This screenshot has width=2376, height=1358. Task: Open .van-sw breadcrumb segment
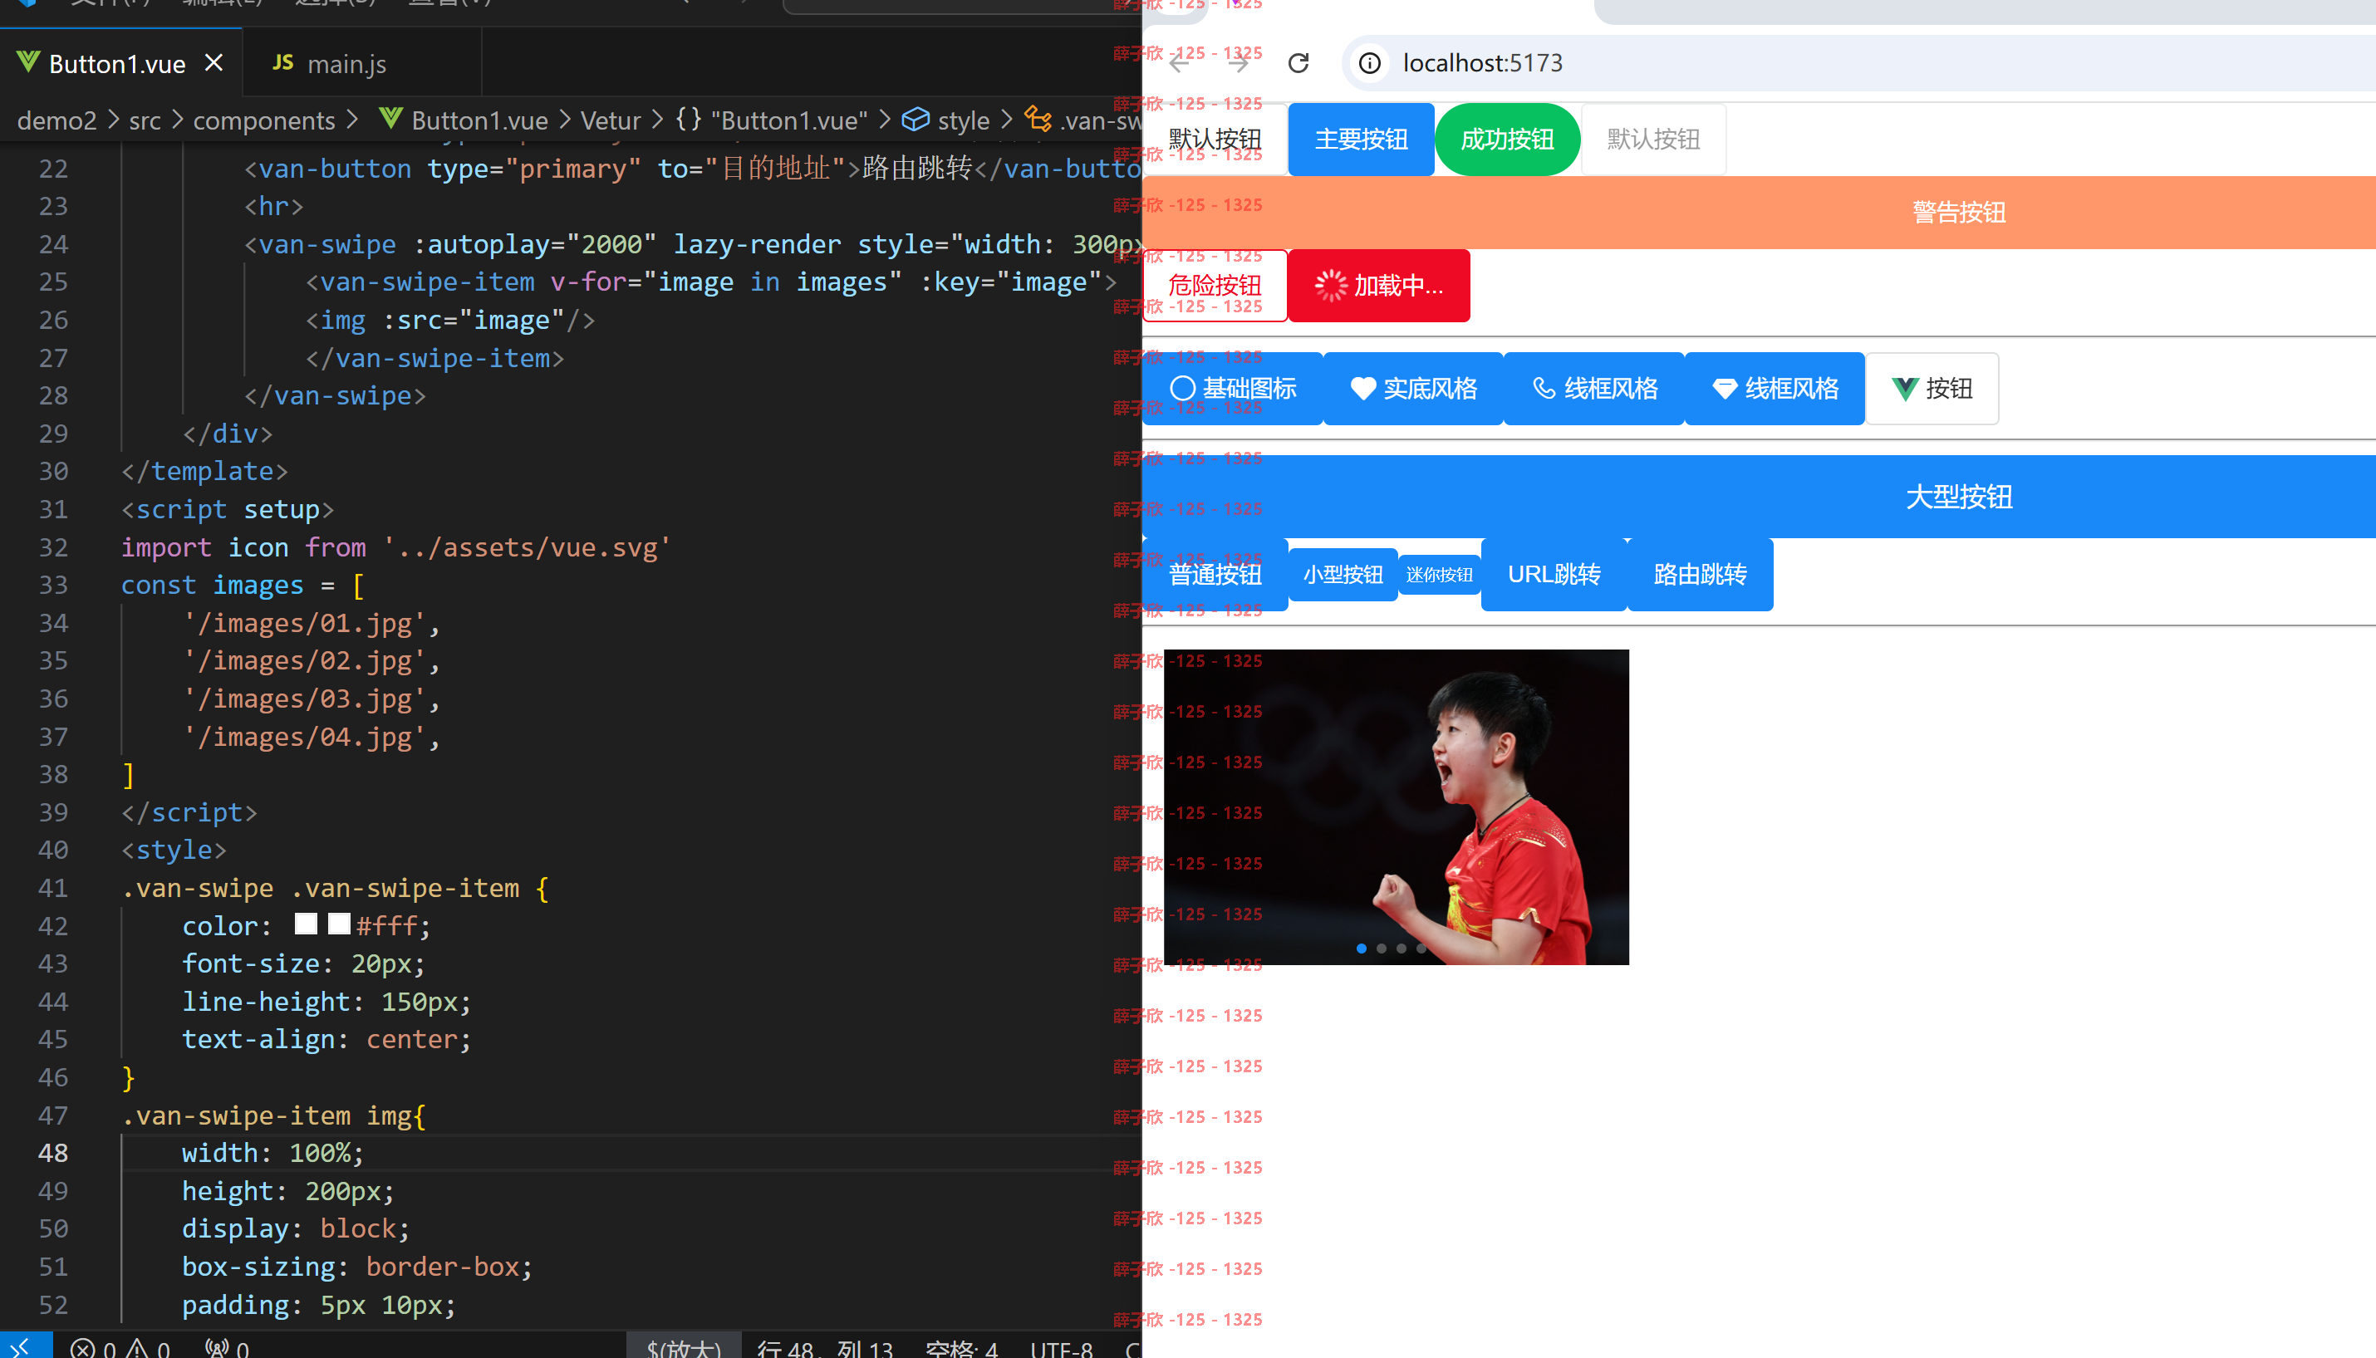[x=1101, y=120]
